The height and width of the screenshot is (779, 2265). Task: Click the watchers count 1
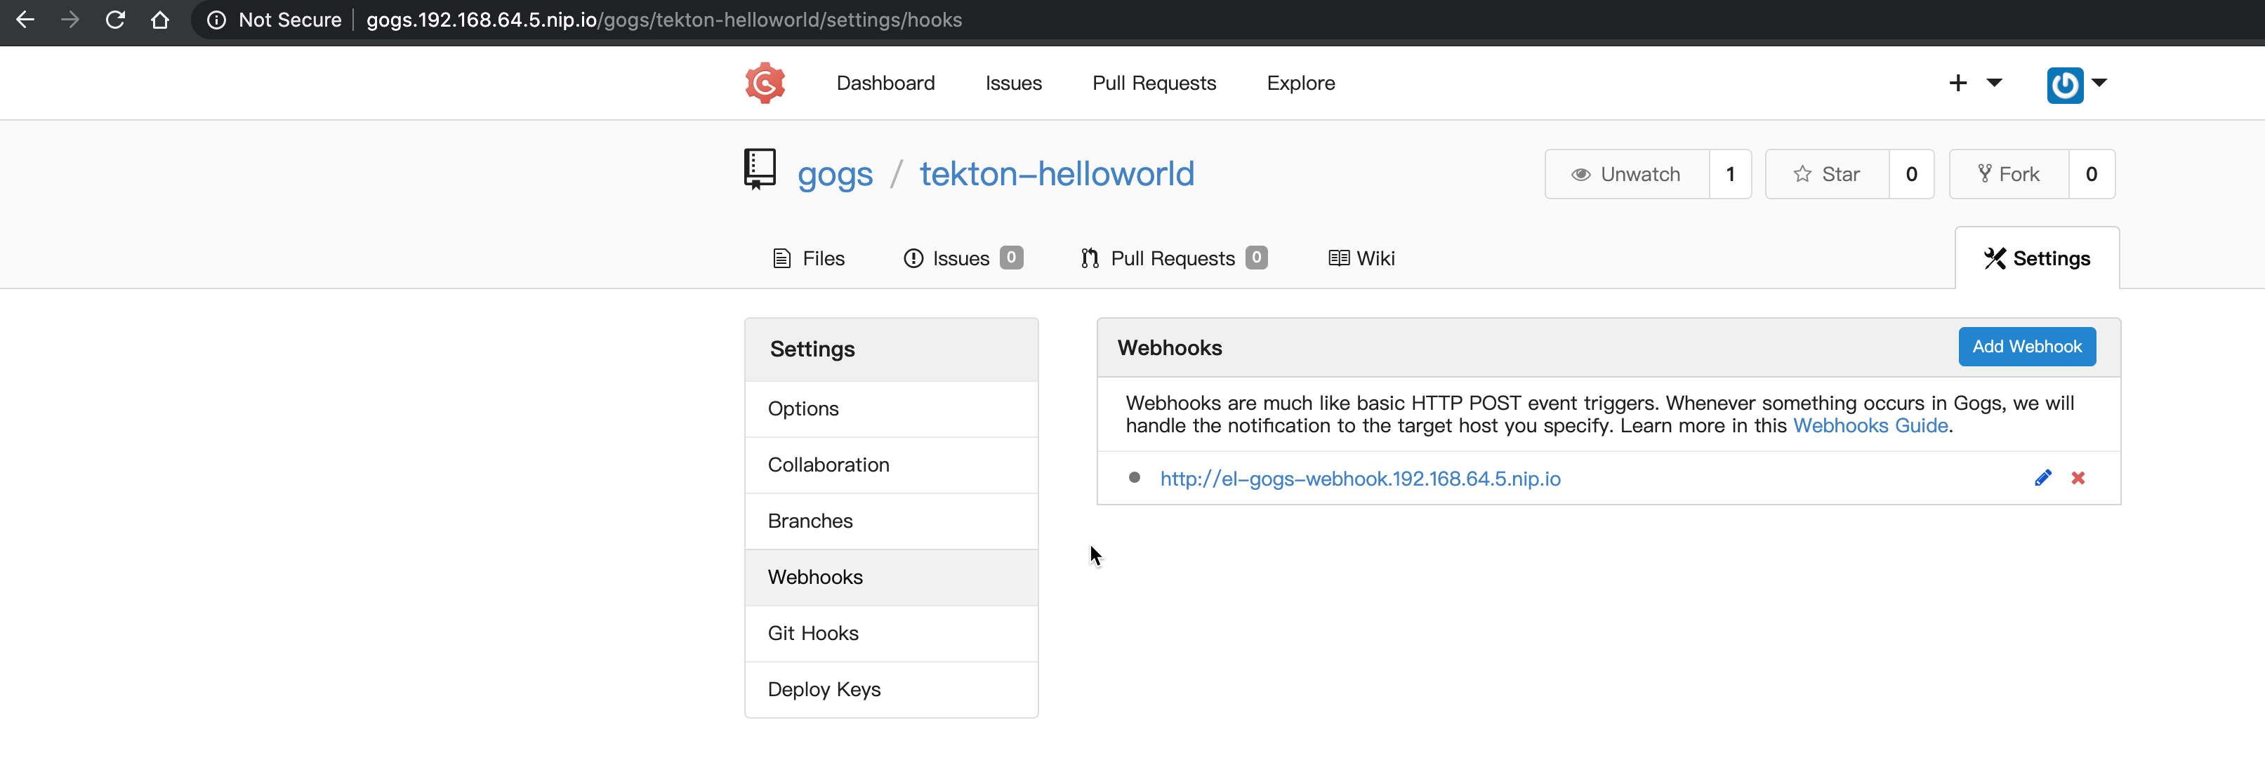pos(1731,174)
